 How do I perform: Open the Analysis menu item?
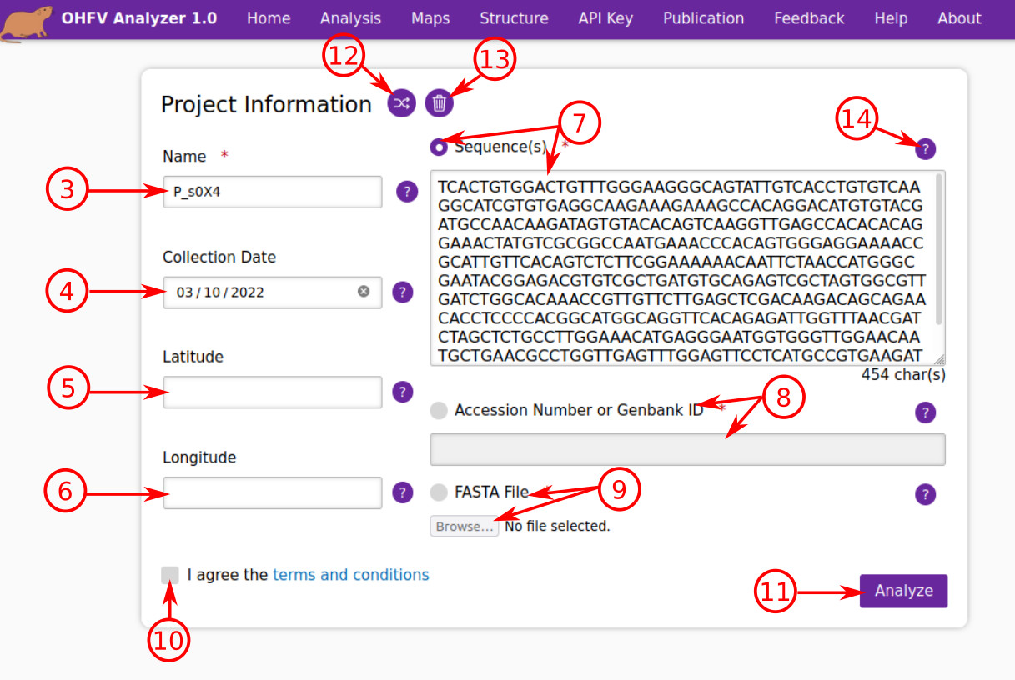350,18
